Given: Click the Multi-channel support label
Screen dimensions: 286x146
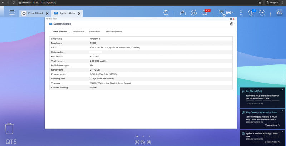Looking at the screenshot, I should [x=61, y=66].
